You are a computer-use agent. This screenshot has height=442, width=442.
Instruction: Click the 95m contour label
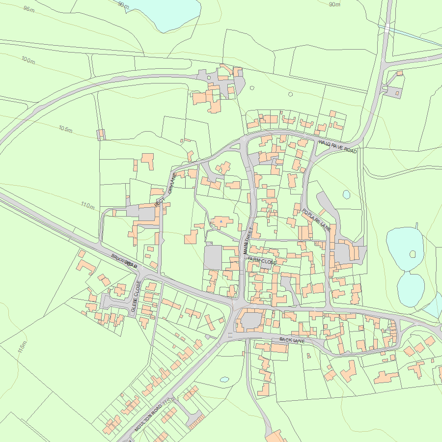pyautogui.click(x=29, y=9)
